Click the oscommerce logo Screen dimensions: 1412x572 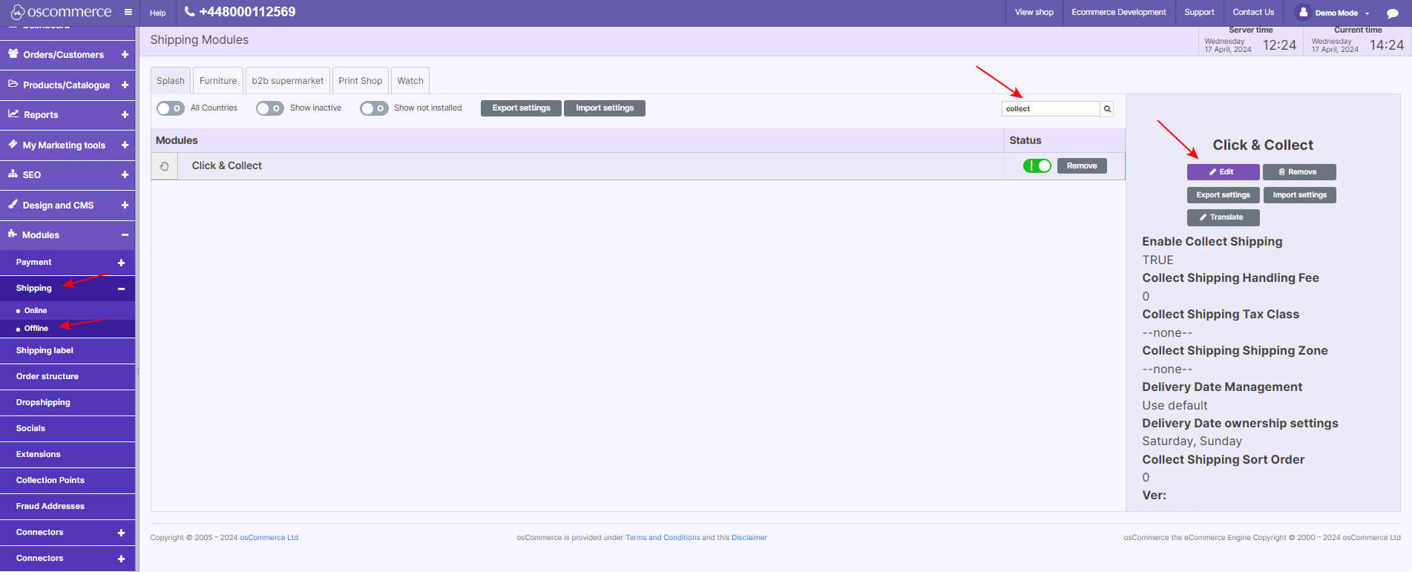coord(61,12)
